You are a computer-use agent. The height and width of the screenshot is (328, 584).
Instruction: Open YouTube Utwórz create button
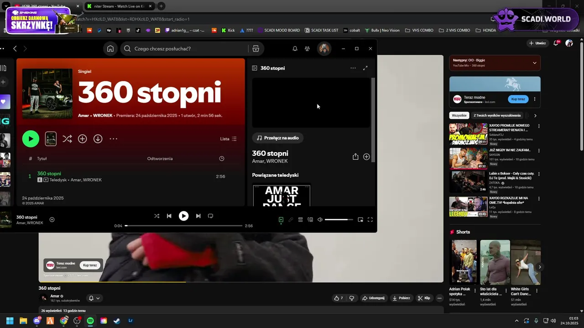537,43
